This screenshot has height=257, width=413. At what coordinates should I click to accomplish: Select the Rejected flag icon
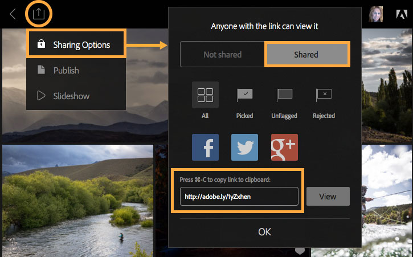[x=324, y=95]
